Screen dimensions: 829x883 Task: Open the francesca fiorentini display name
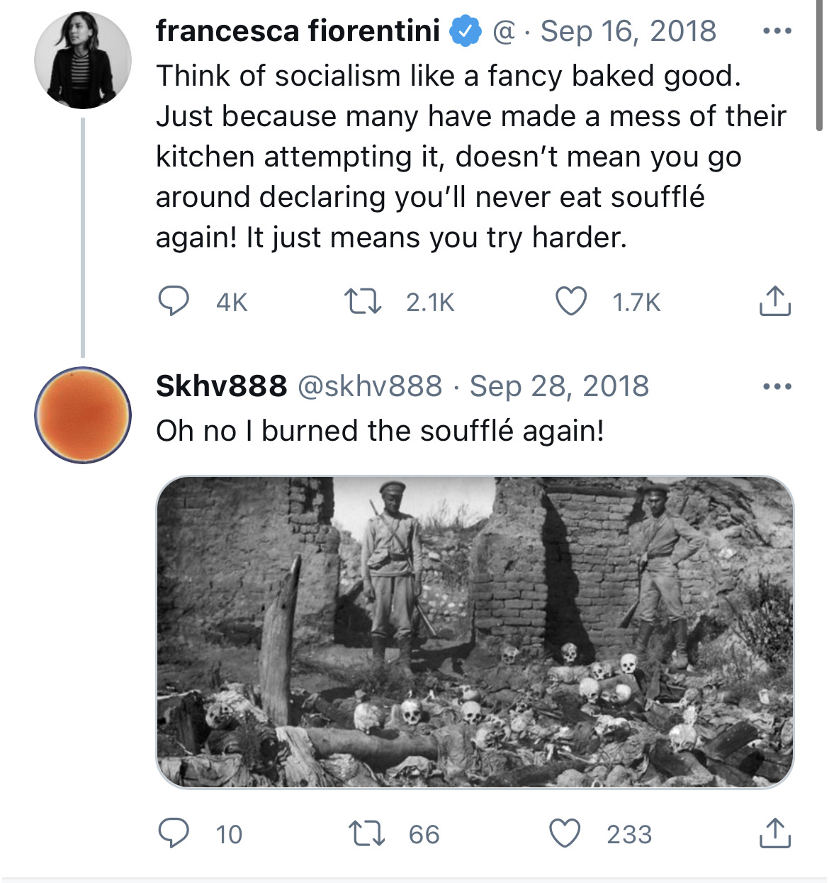[x=298, y=31]
